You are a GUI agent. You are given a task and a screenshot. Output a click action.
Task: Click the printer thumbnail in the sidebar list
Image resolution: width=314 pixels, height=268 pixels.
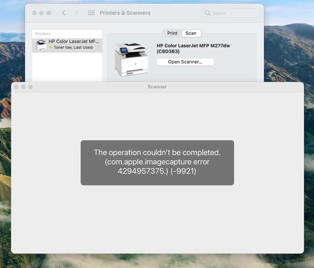click(x=41, y=45)
